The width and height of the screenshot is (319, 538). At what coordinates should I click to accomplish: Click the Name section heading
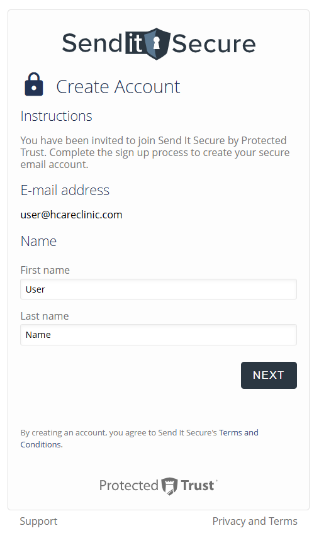(38, 241)
